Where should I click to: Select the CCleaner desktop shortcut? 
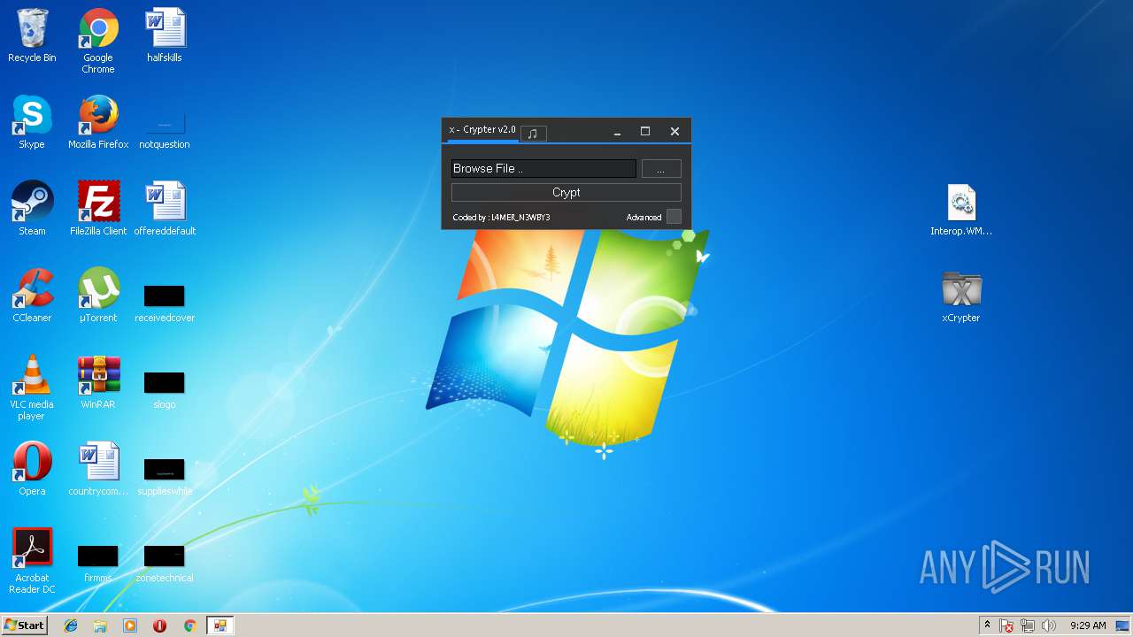pyautogui.click(x=32, y=296)
